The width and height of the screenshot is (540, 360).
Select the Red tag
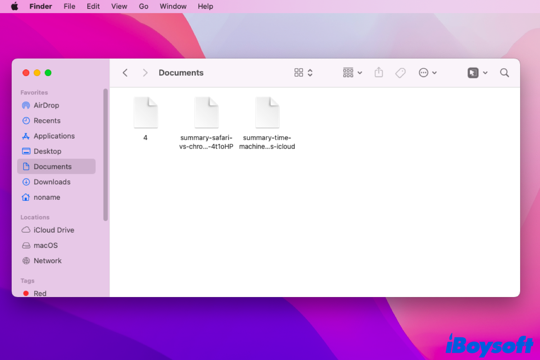40,293
